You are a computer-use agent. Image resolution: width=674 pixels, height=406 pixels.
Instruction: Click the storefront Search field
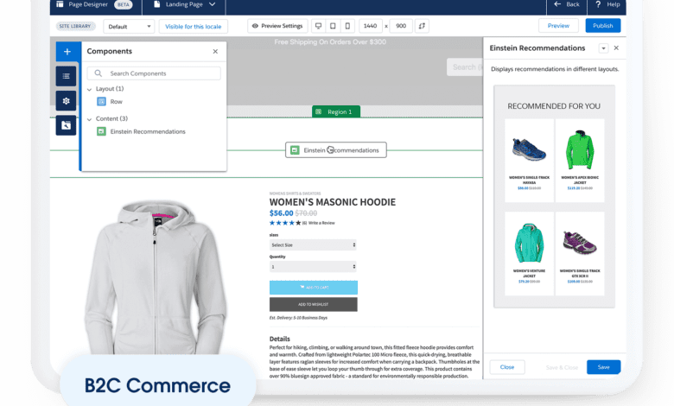[465, 67]
